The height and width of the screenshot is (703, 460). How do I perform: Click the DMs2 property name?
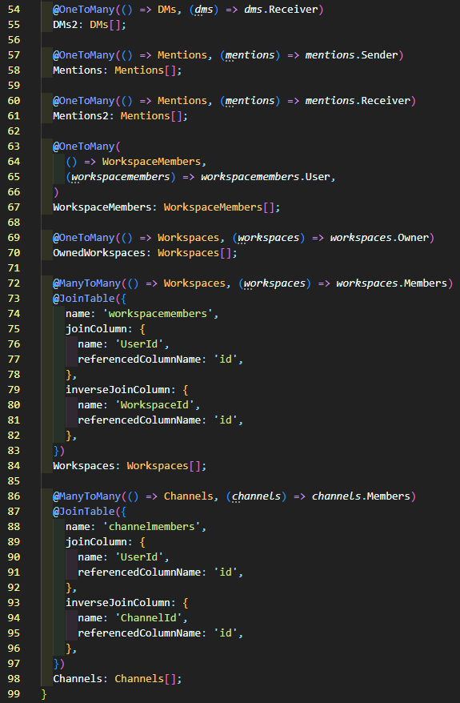coord(65,25)
